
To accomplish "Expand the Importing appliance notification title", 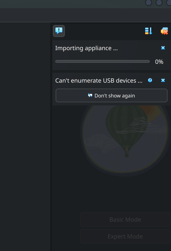I will click(x=86, y=48).
